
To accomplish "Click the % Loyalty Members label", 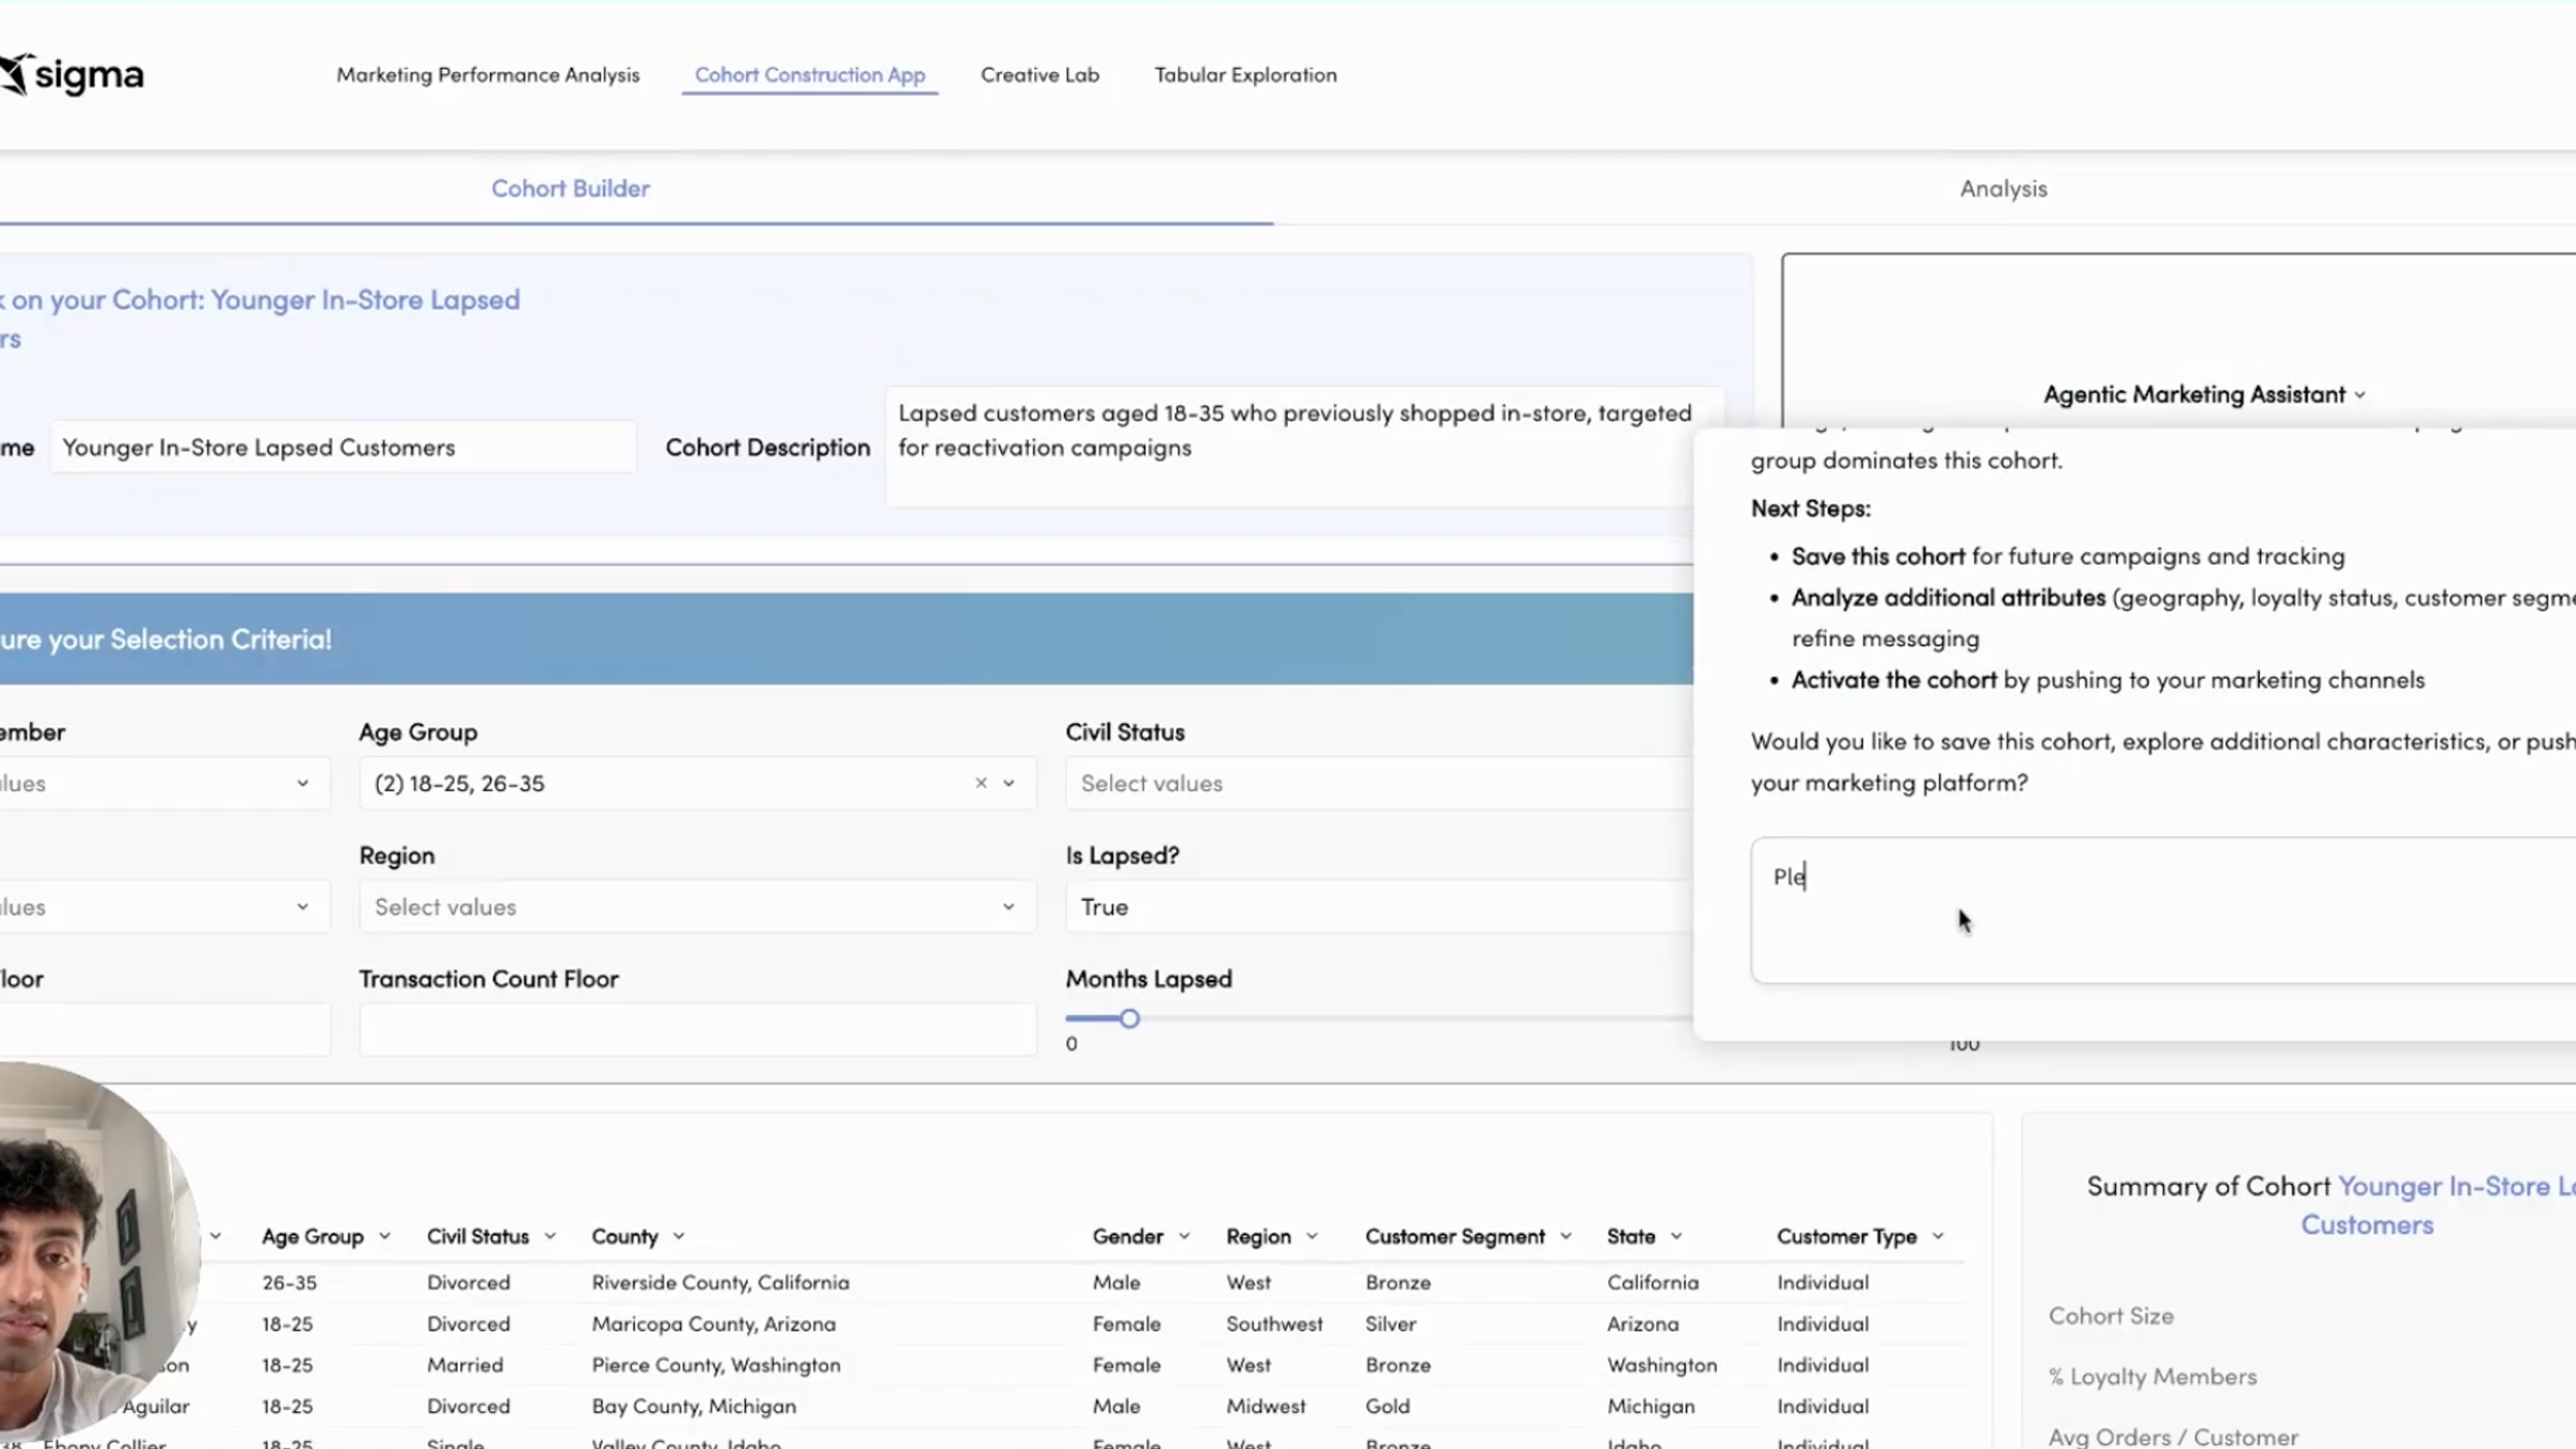I will 2152,1377.
